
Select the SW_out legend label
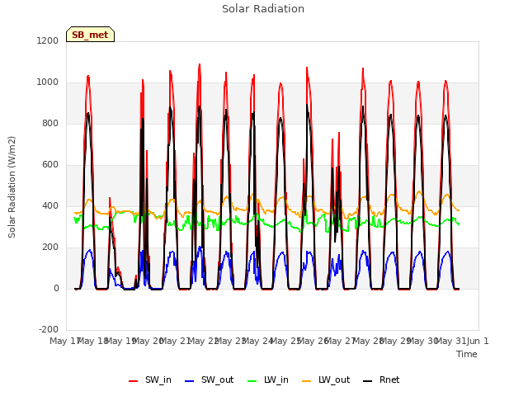pyautogui.click(x=217, y=379)
